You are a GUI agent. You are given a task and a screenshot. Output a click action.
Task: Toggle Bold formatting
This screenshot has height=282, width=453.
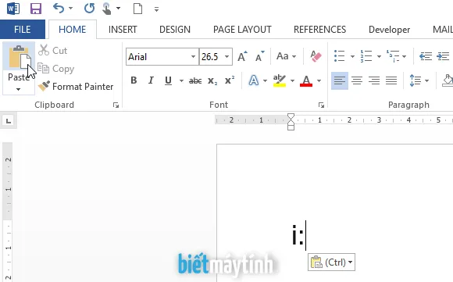(x=134, y=80)
